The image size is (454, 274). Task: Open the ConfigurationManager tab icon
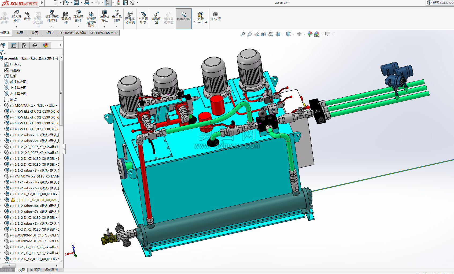(x=24, y=45)
